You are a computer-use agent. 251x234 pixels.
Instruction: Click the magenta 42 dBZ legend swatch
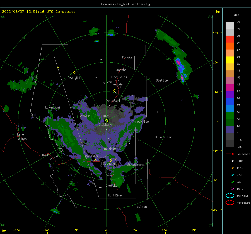[230, 88]
